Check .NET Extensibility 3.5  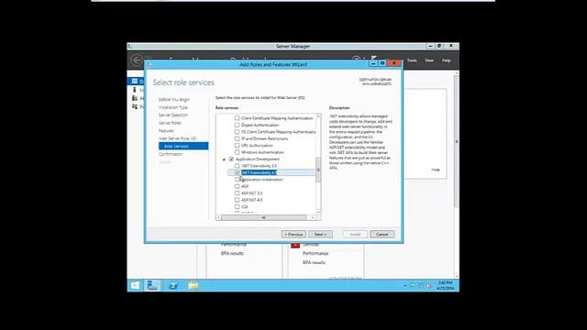pyautogui.click(x=237, y=166)
